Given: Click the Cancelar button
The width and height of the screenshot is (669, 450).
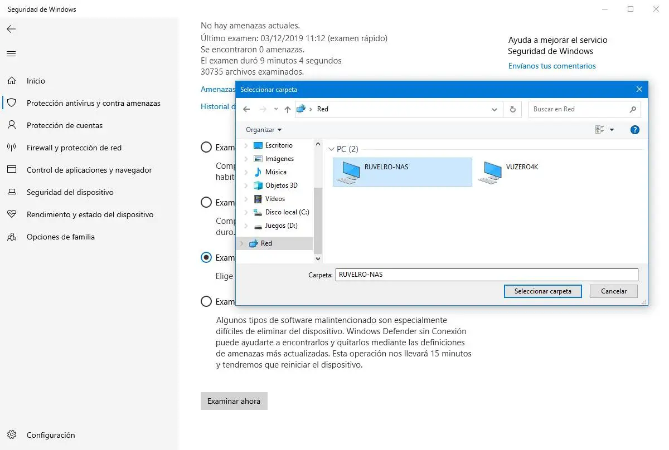Looking at the screenshot, I should [x=614, y=291].
